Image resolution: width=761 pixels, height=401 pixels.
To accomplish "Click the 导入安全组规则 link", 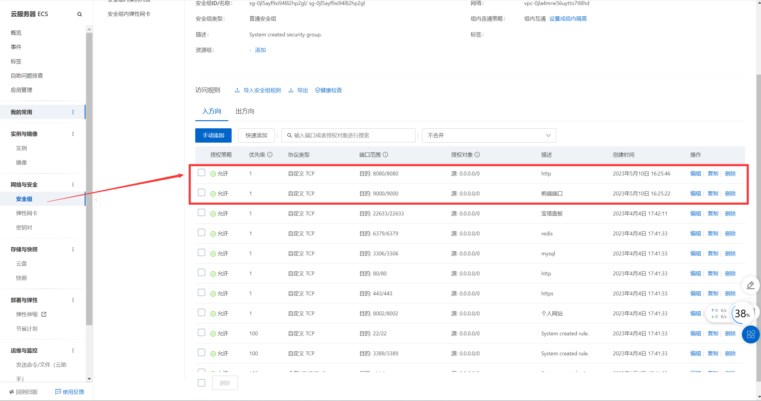I will (258, 90).
